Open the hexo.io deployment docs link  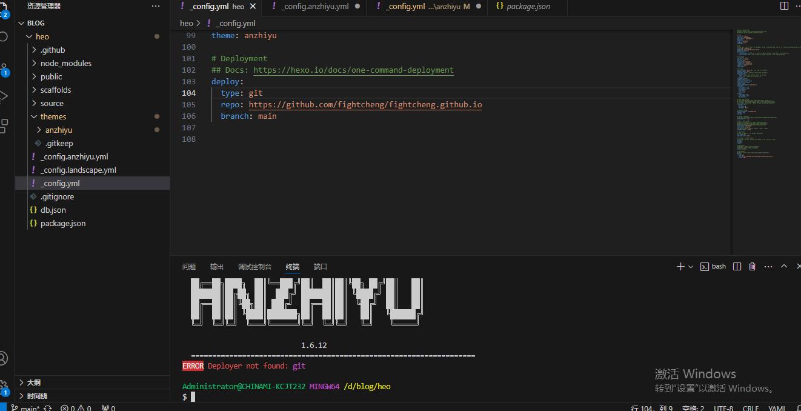353,70
